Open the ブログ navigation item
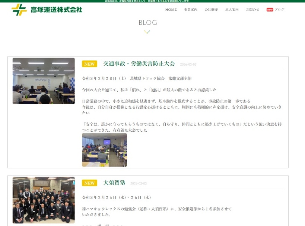The width and height of the screenshot is (305, 226). coord(280,9)
